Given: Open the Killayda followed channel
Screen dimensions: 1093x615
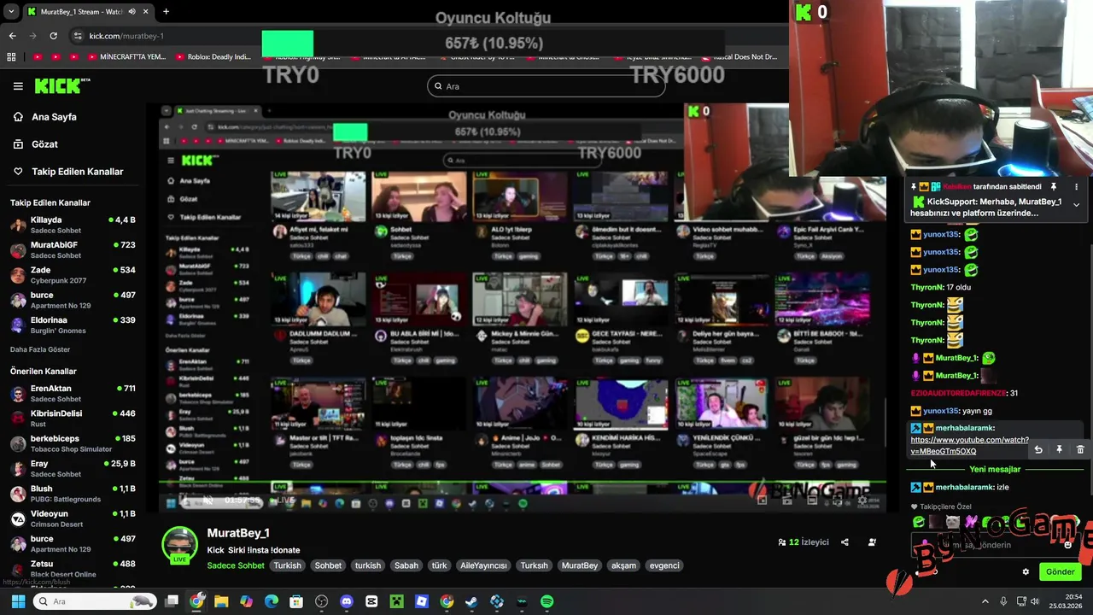Looking at the screenshot, I should (73, 225).
